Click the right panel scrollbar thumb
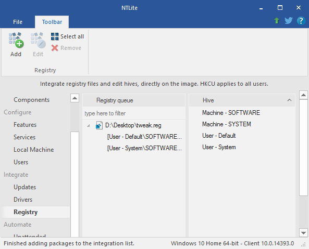 pyautogui.click(x=303, y=148)
